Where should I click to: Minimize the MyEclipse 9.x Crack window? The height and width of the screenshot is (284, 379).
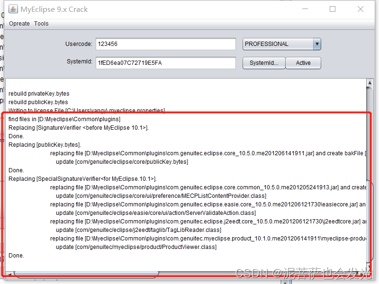coord(305,9)
